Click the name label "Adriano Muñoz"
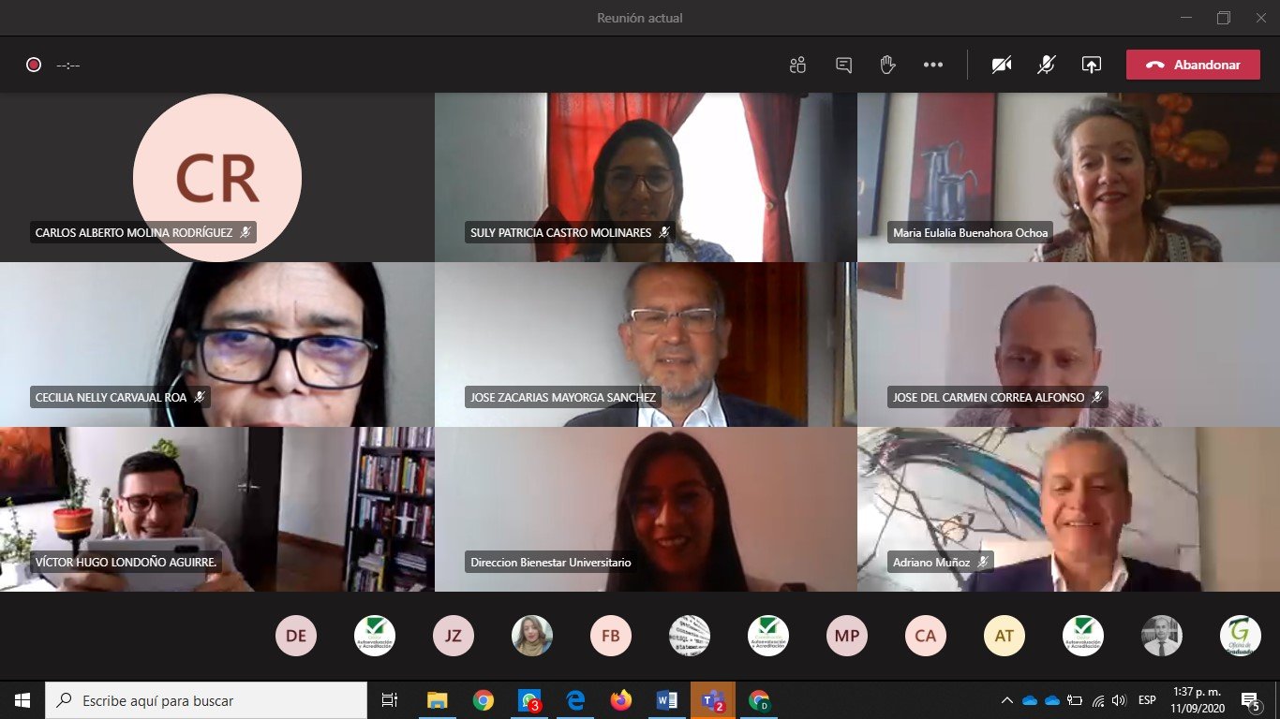1280x719 pixels. tap(931, 563)
